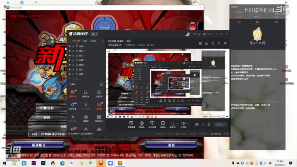Open the 如何把手机变成电脑摄像头 help link

coord(82,134)
